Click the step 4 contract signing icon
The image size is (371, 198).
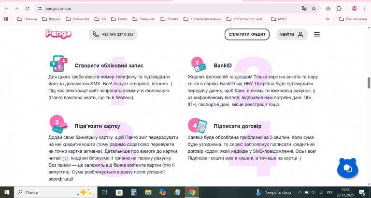198,126
